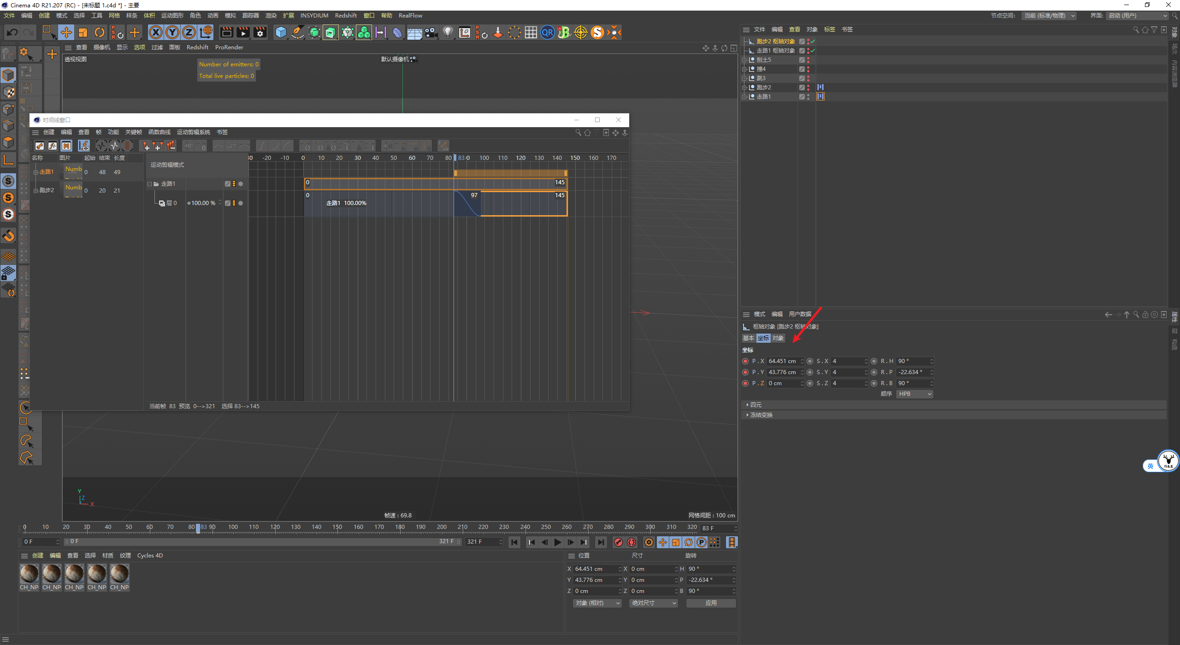Expand the 冻结变换 section
This screenshot has width=1180, height=645.
(761, 415)
